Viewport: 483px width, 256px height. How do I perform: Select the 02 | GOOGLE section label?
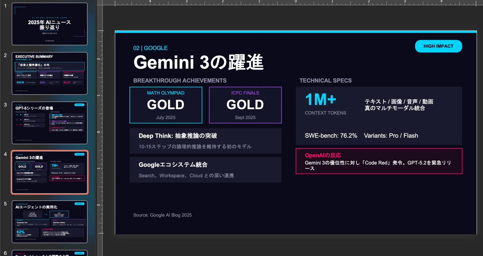150,48
